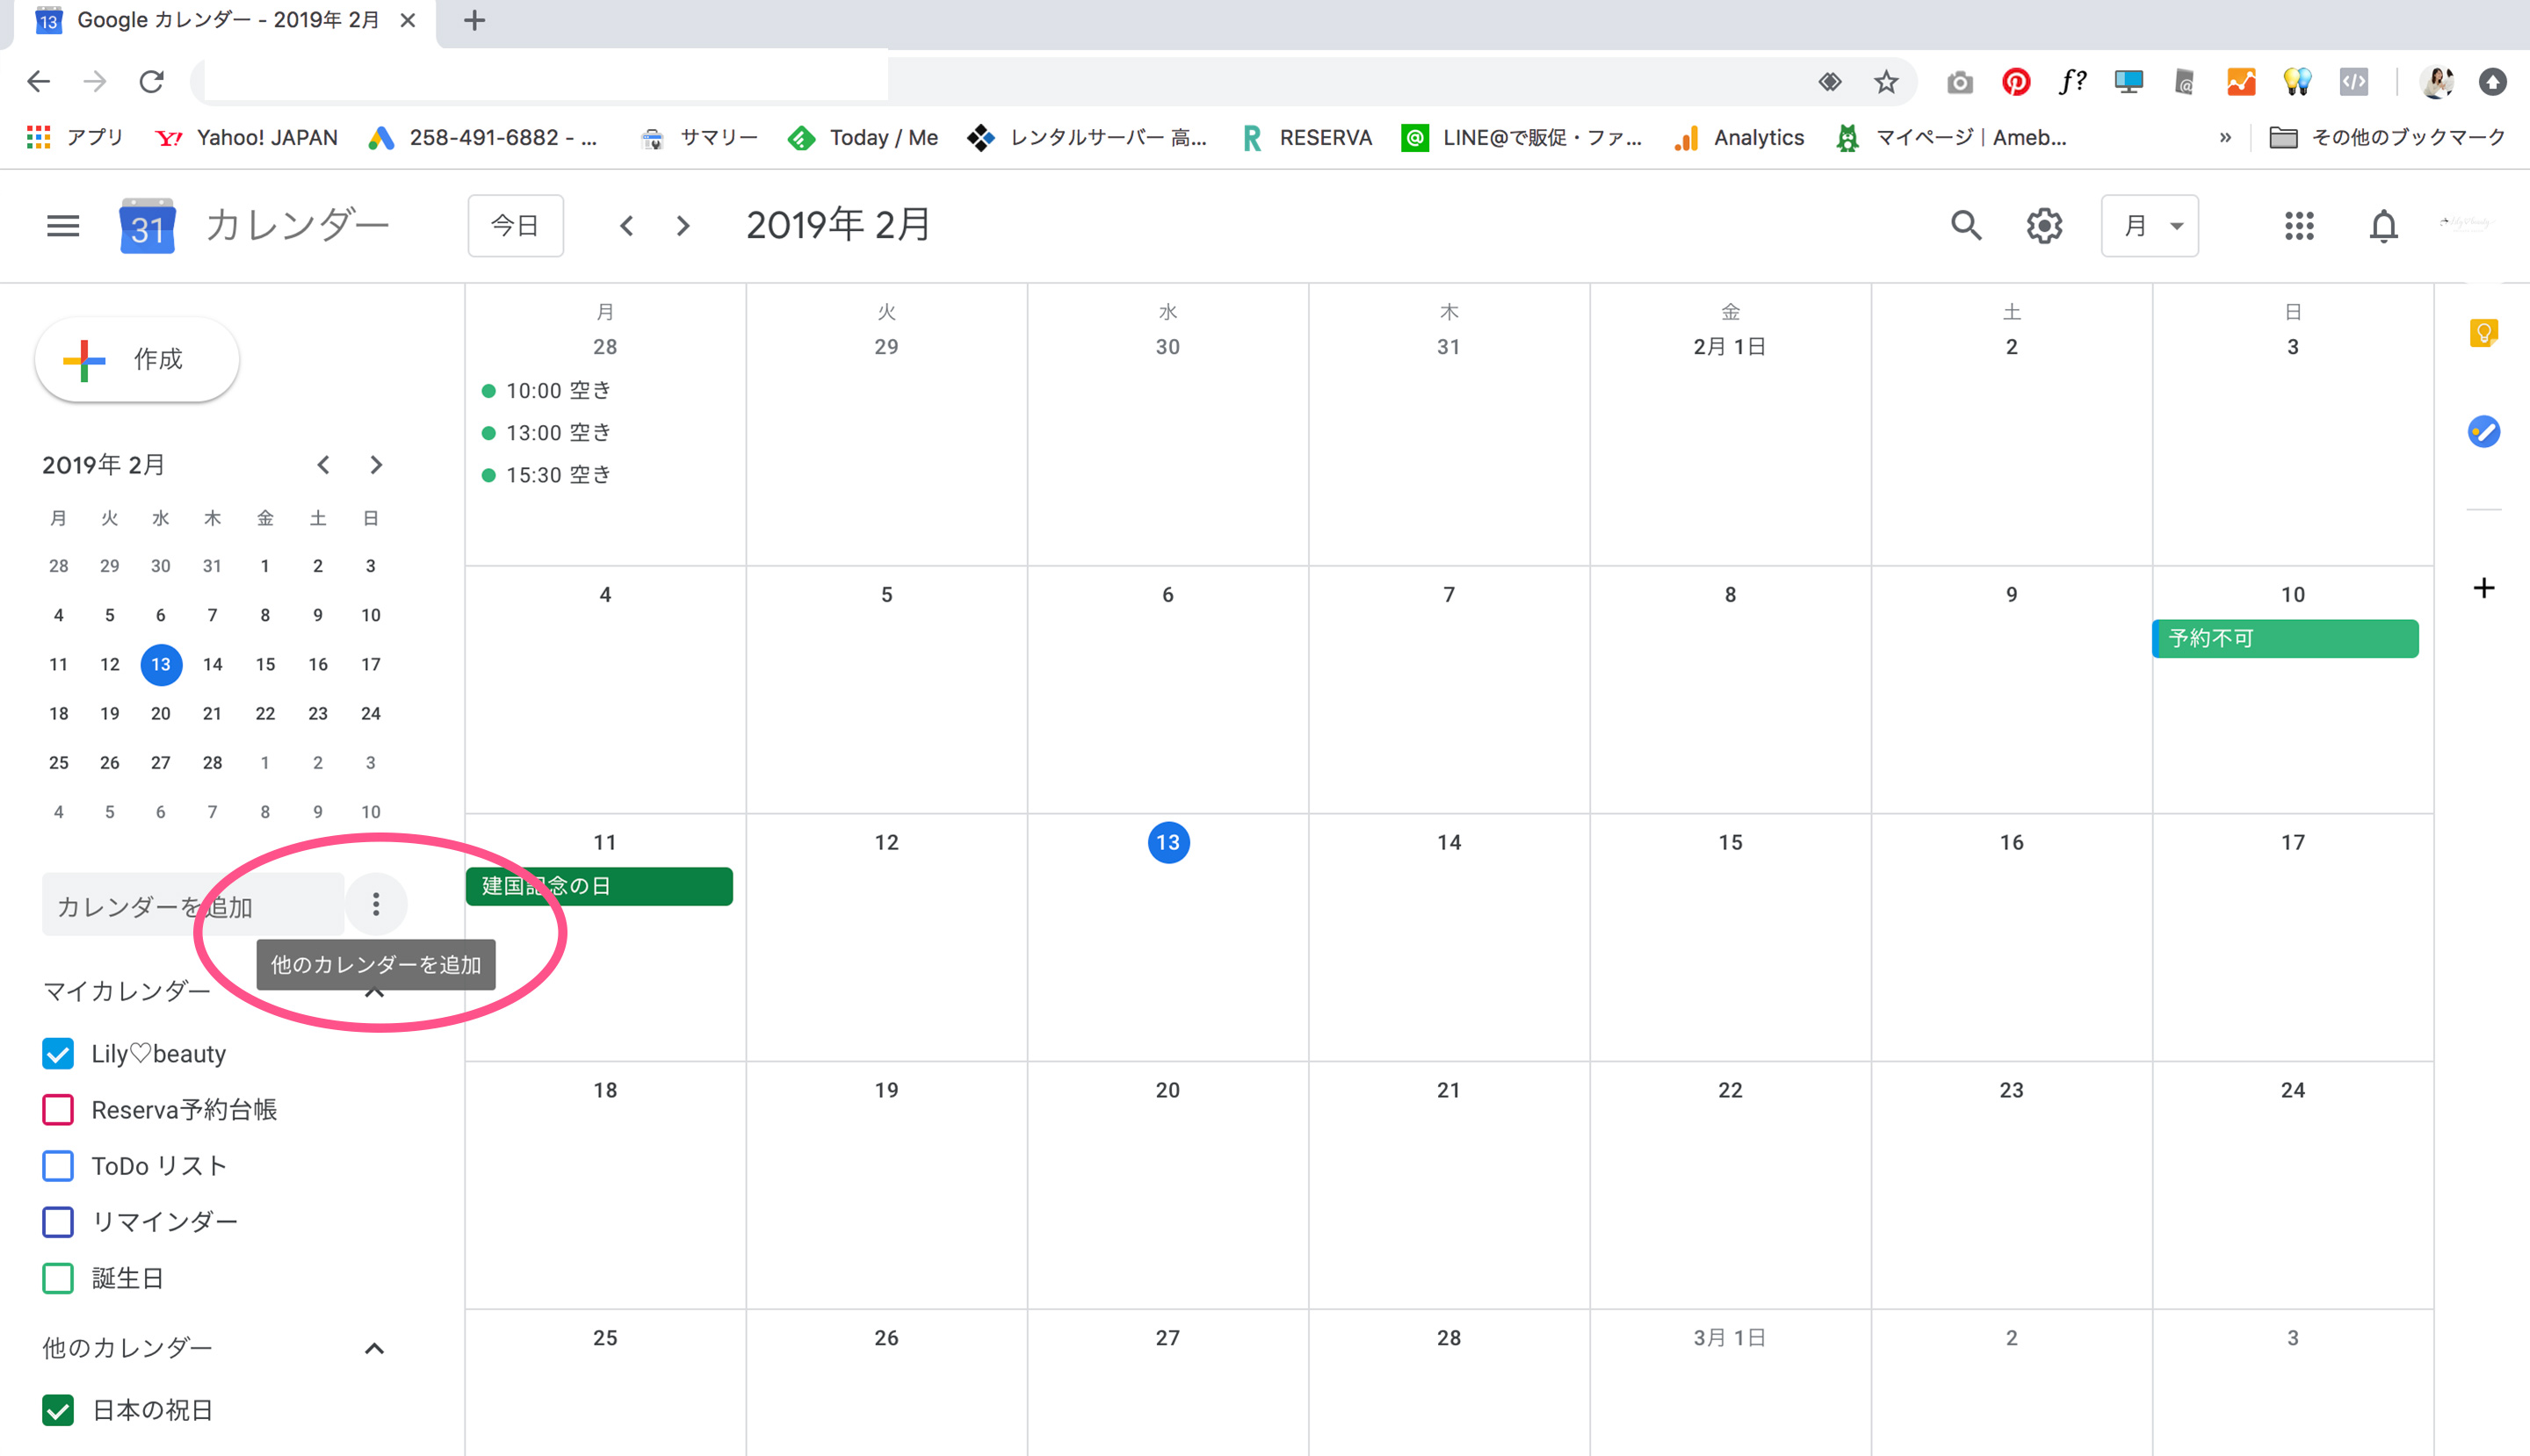This screenshot has width=2530, height=1456.
Task: Open the main hamburger menu
Action: pos(63,226)
